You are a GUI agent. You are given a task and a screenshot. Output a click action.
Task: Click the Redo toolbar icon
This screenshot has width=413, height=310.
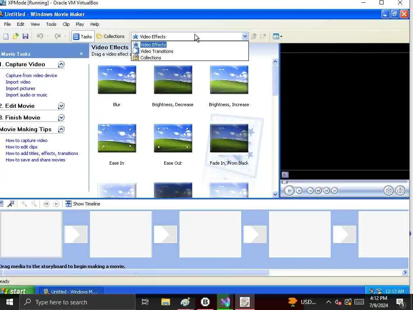(57, 36)
